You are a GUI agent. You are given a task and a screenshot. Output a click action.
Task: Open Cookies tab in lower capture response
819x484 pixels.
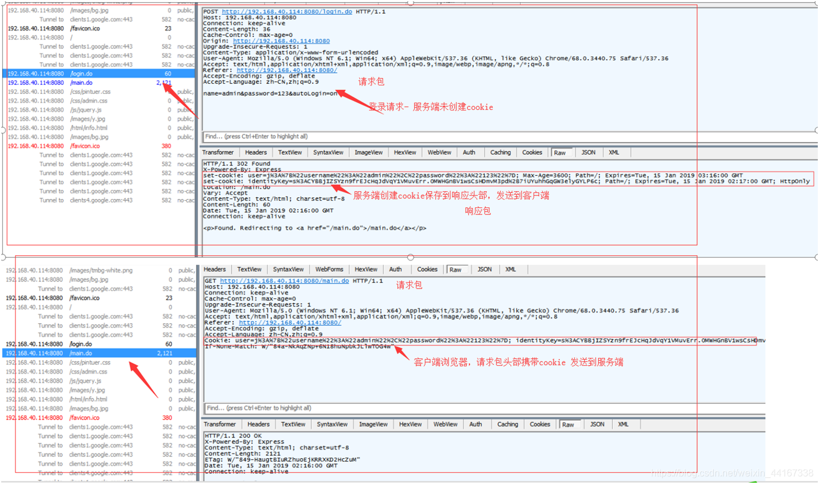[x=539, y=424]
